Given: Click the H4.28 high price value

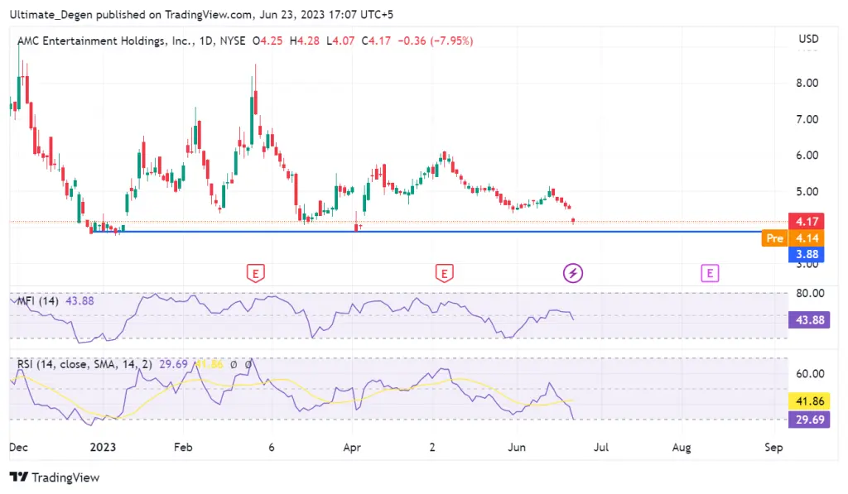Looking at the screenshot, I should (x=304, y=41).
